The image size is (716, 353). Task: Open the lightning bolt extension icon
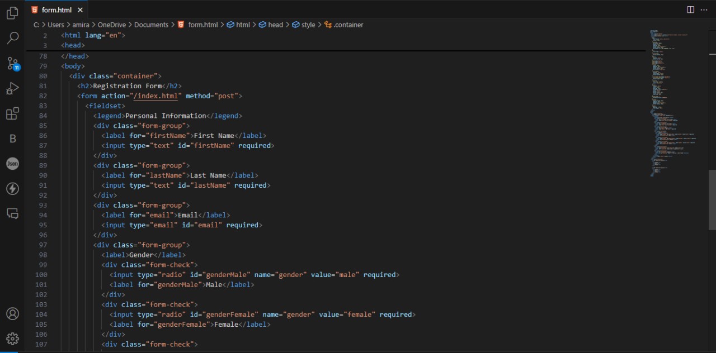point(12,189)
